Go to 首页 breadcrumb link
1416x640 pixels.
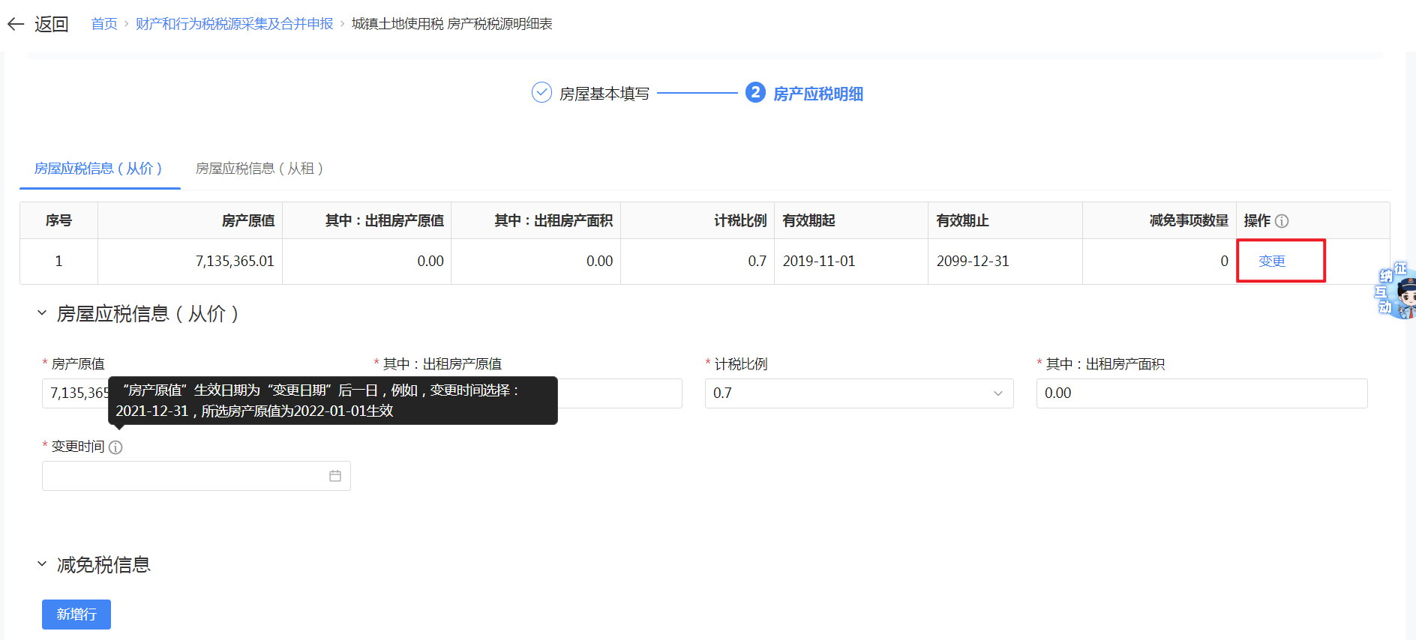pyautogui.click(x=104, y=24)
